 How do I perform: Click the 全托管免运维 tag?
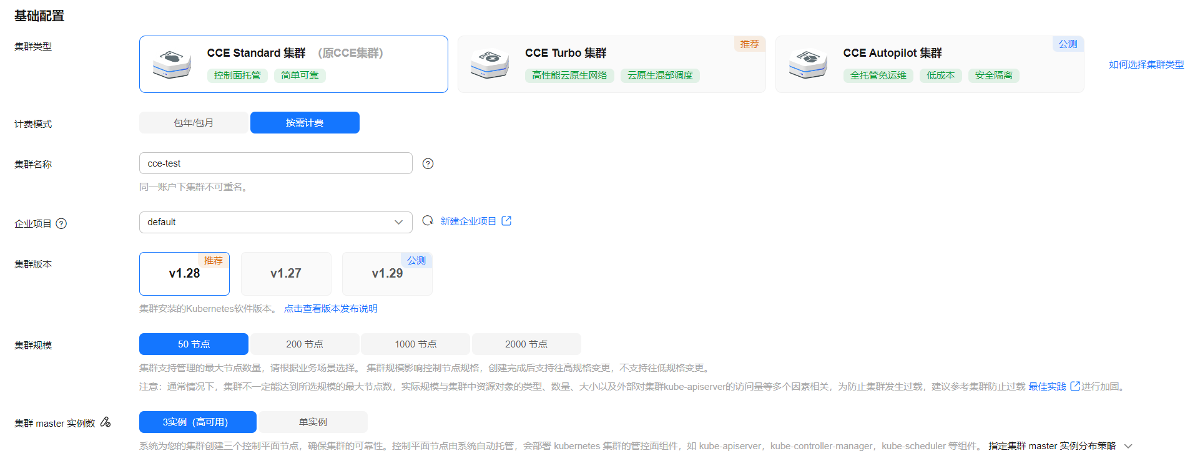tap(878, 75)
